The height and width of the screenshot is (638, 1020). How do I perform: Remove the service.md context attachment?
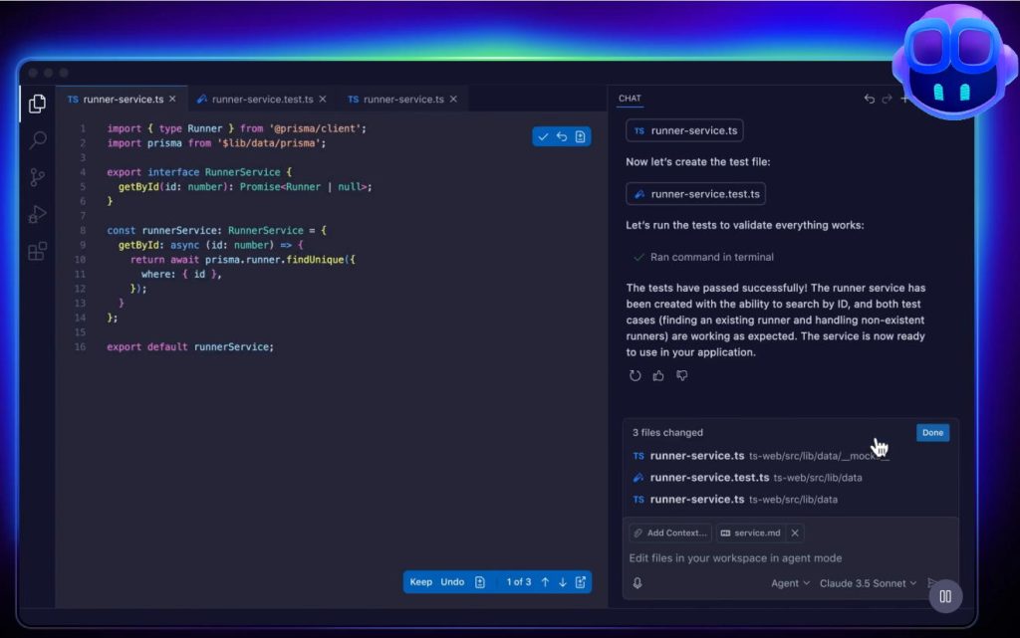(x=795, y=532)
